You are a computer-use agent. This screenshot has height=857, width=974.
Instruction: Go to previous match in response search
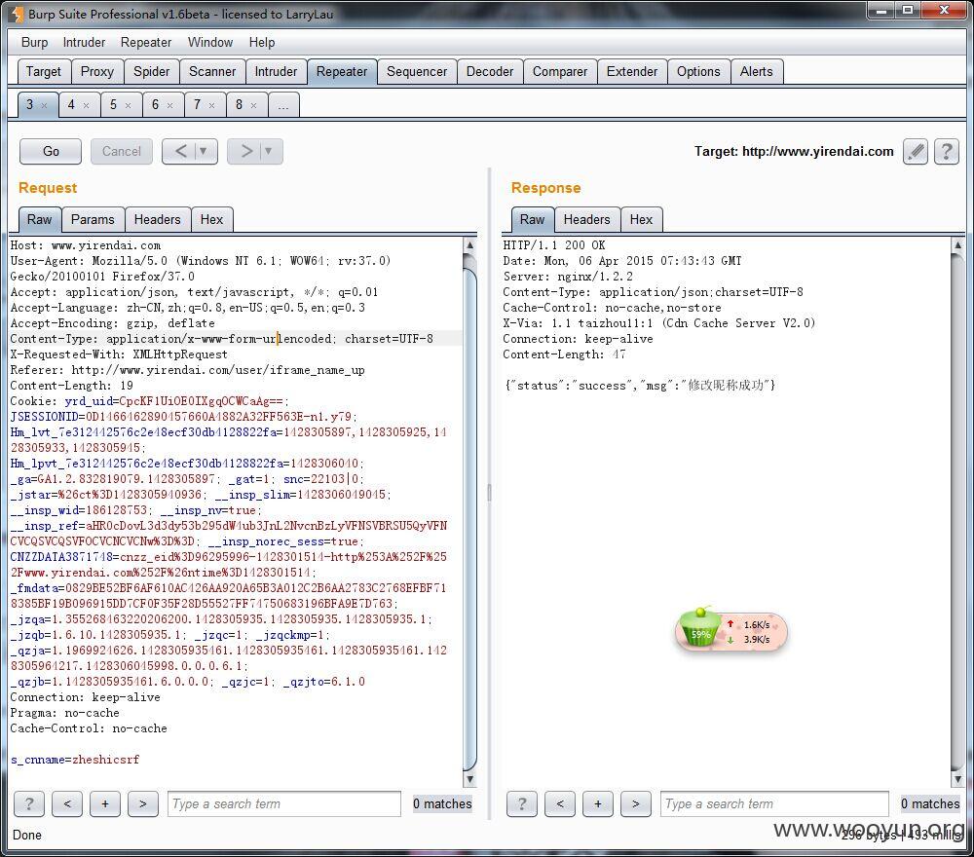coord(560,803)
